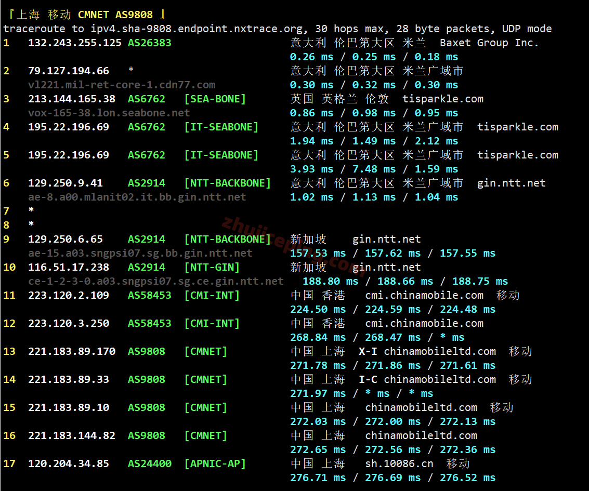Image resolution: width=589 pixels, height=491 pixels.
Task: Click AS26383 in hop 1
Action: point(150,43)
